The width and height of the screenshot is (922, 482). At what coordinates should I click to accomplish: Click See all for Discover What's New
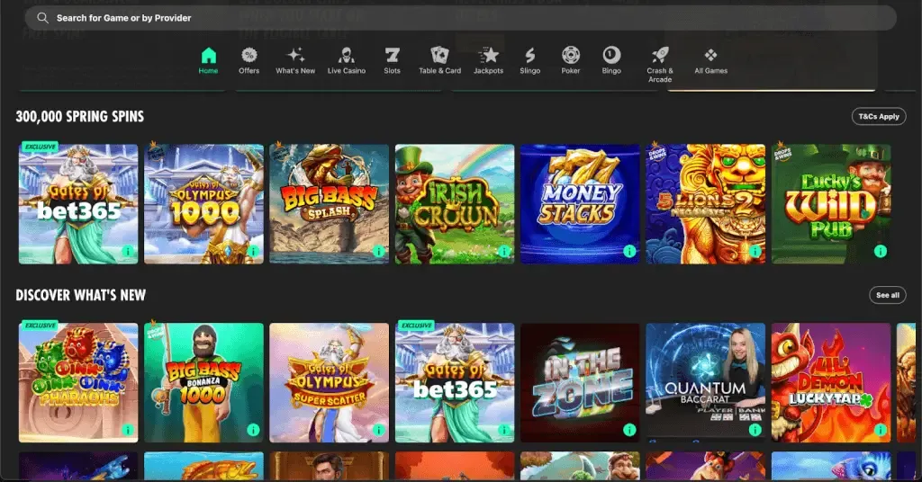pyautogui.click(x=887, y=295)
